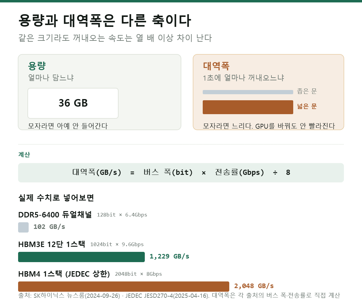Click the subtitle beginning '같은 크기라도 꺼내오는 속도는'

pos(115,38)
